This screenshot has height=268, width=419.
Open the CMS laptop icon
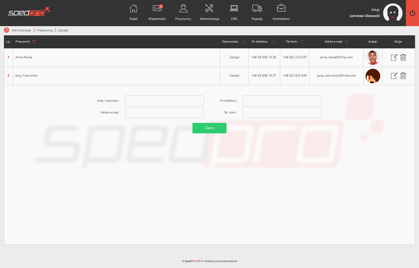pyautogui.click(x=234, y=9)
